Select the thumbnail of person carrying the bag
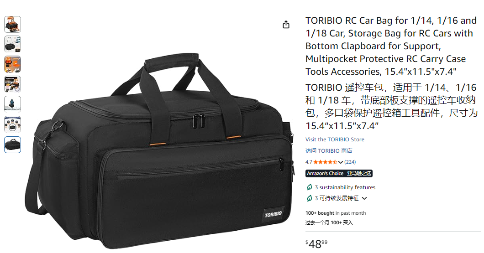 coord(13,104)
